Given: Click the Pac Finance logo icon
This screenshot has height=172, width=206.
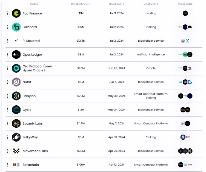Looking at the screenshot, I should (16, 13).
